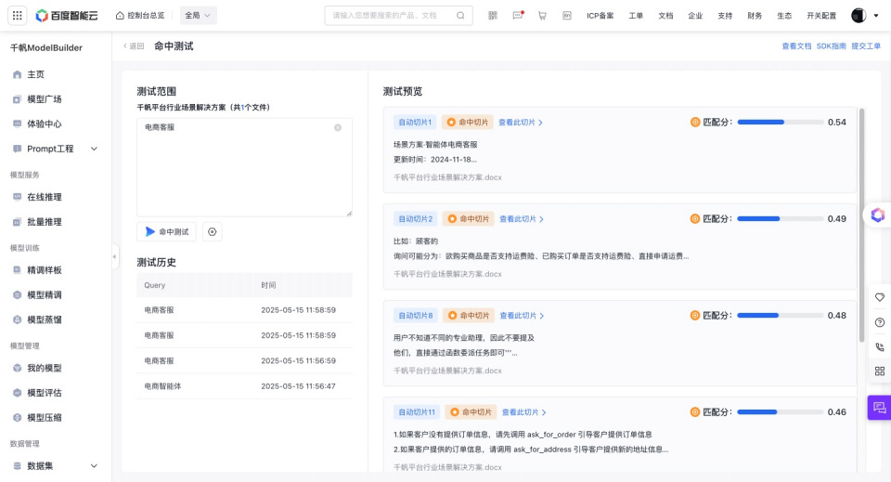Click the language switch icon in the top bar
The image size is (891, 482).
[566, 16]
